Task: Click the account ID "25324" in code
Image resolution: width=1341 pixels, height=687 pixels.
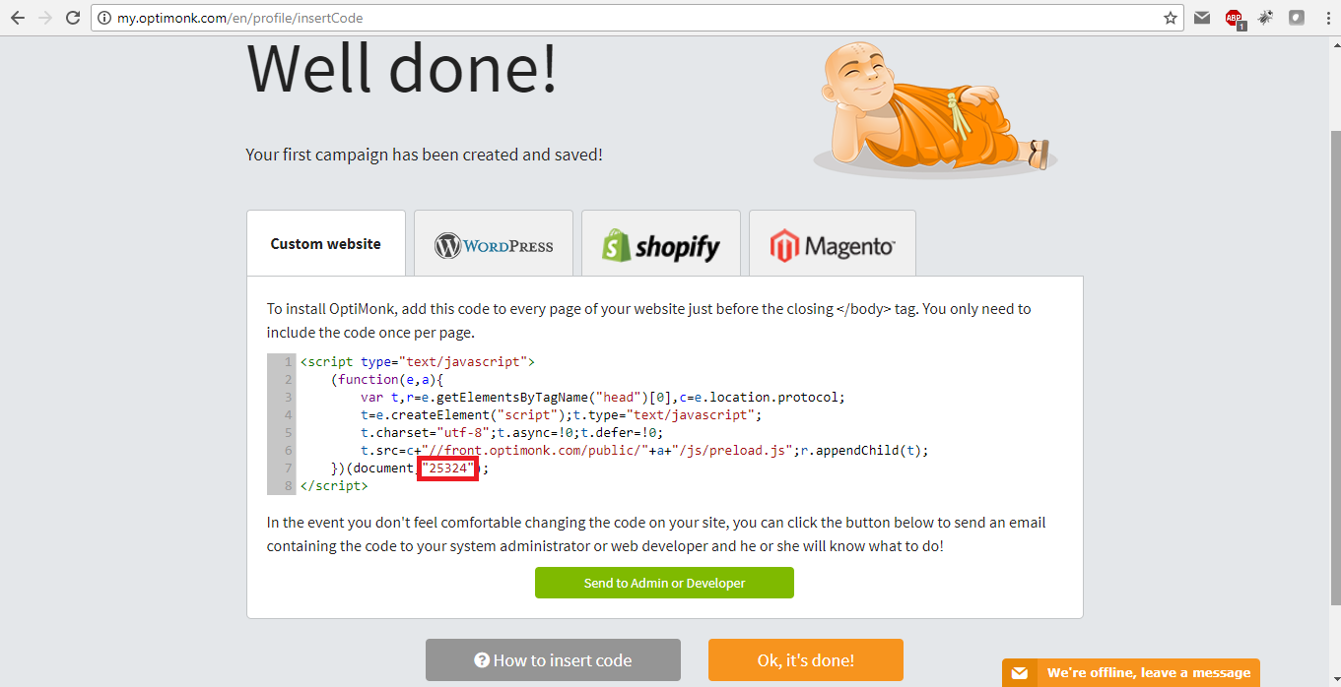Action: pos(448,468)
